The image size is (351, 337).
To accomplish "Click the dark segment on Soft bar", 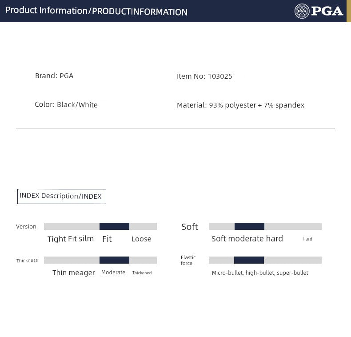I will 249,226.
